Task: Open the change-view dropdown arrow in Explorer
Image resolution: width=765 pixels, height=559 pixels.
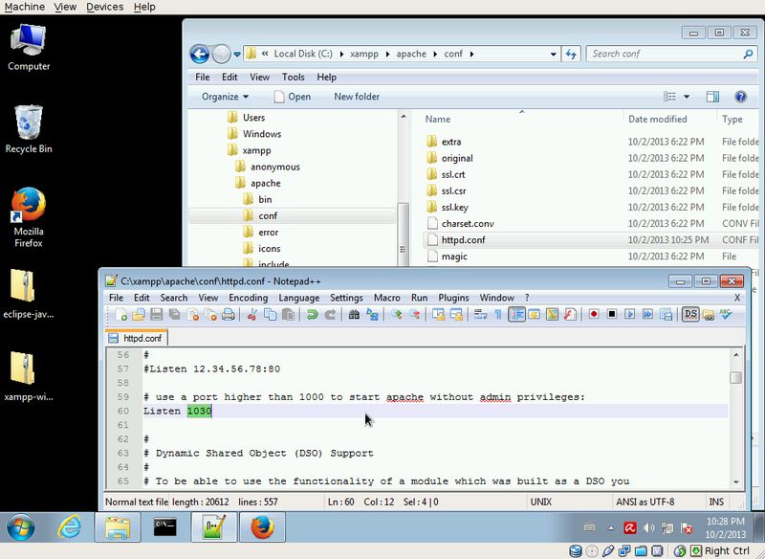Action: (x=687, y=97)
